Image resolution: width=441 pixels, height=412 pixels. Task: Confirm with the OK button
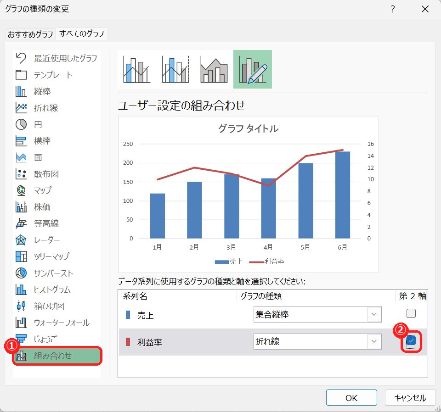pos(351,398)
